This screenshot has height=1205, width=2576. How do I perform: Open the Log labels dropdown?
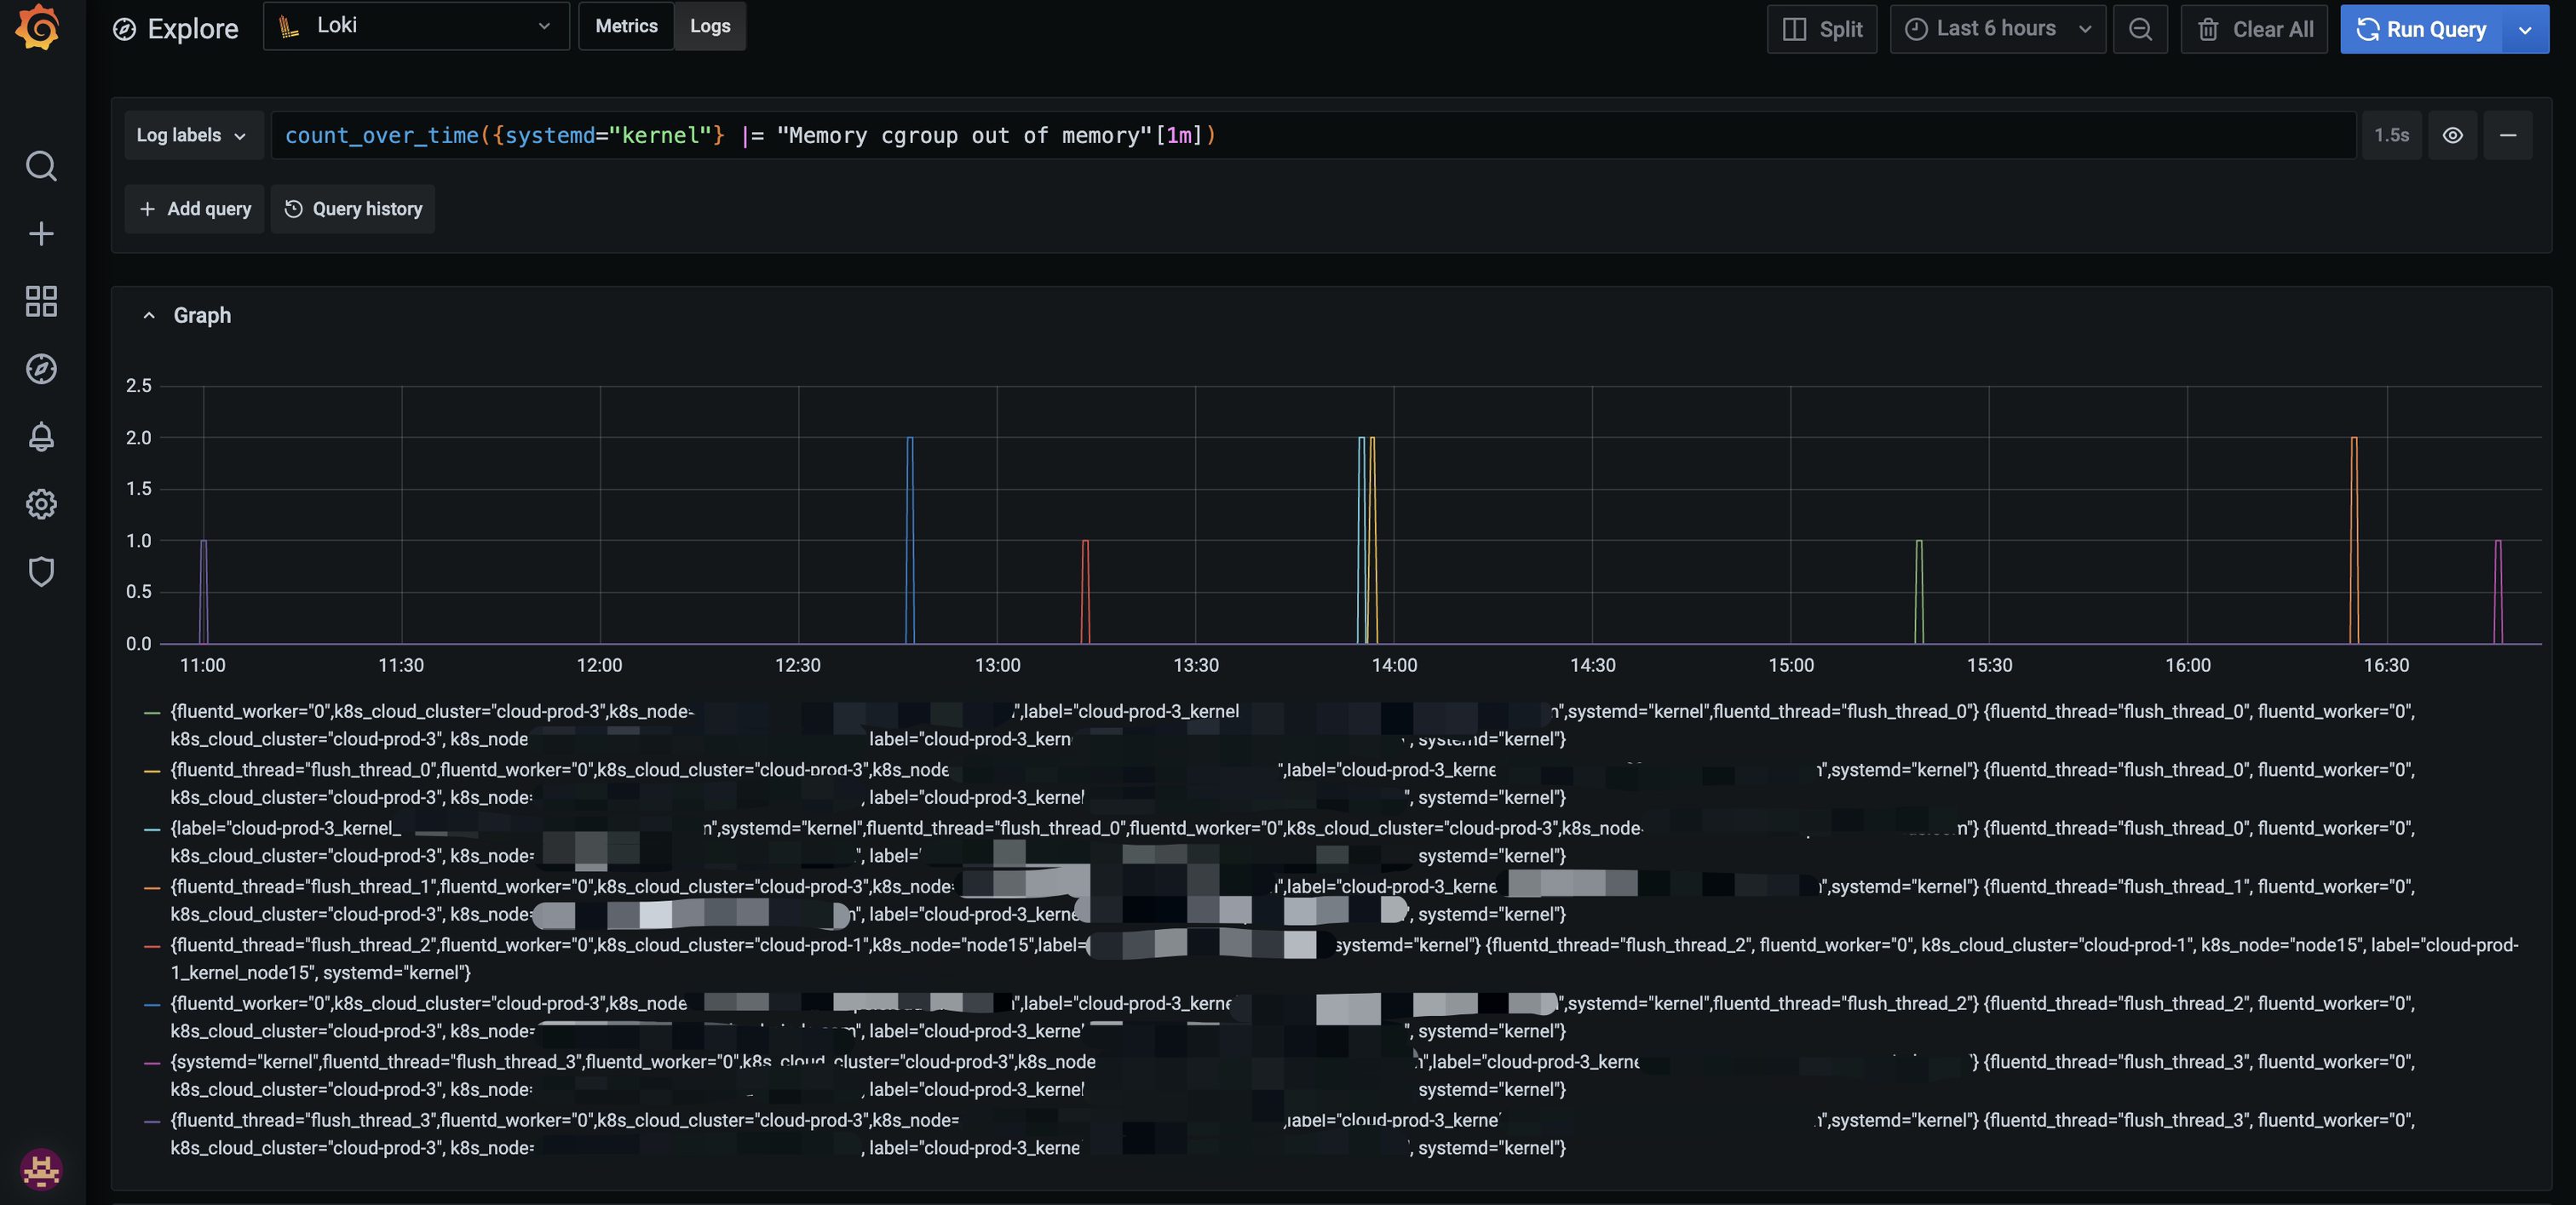tap(191, 135)
